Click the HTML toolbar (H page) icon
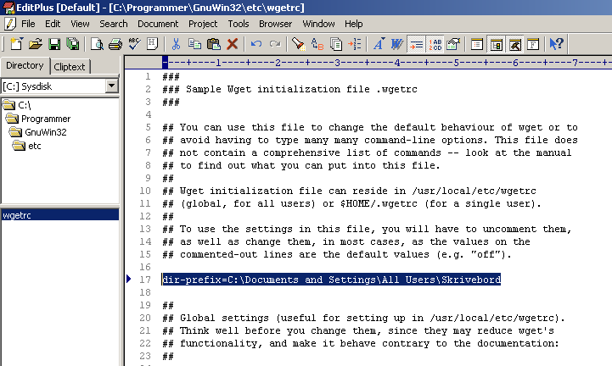 pos(153,44)
